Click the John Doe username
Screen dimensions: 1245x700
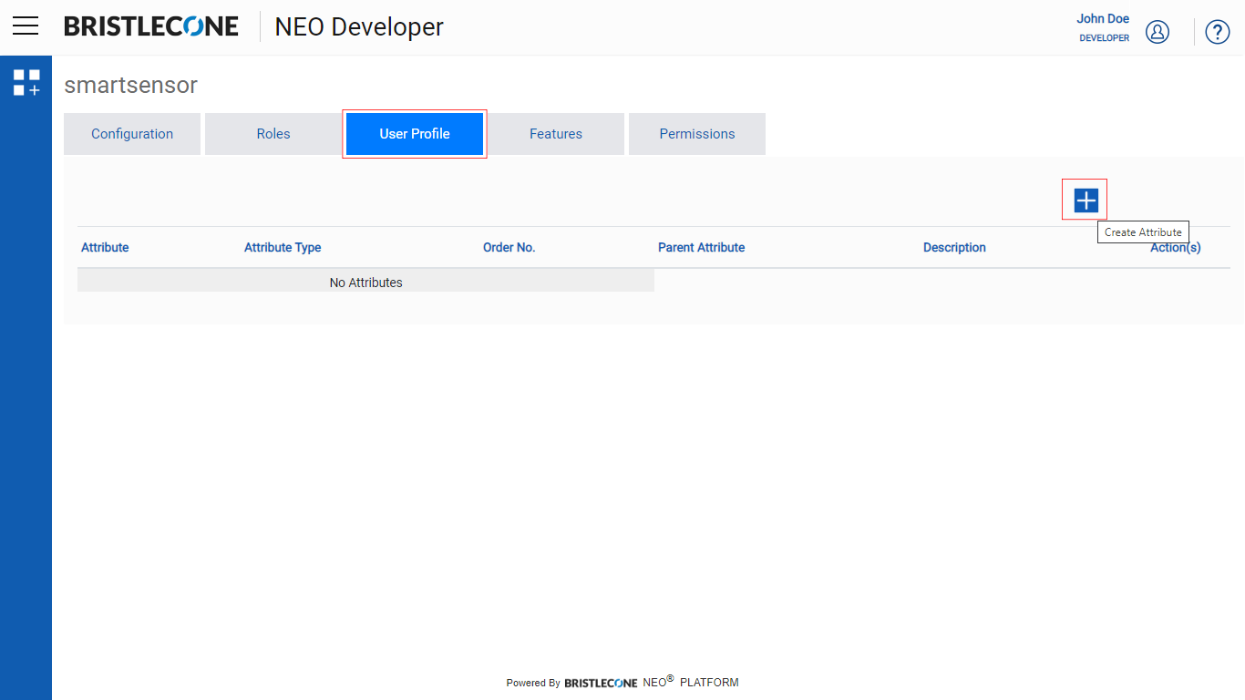[1103, 18]
